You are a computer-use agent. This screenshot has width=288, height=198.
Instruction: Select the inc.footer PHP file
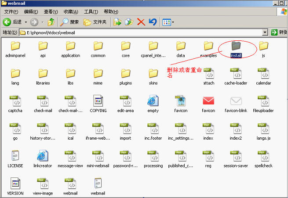(x=153, y=132)
